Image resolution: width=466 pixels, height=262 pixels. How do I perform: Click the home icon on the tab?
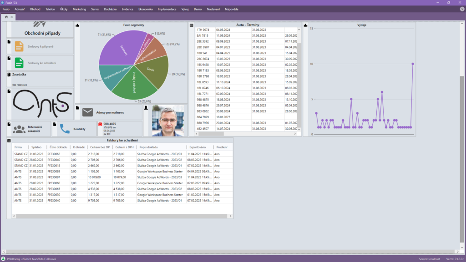(6, 17)
